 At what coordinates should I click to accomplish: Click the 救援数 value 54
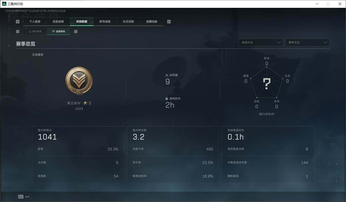pyautogui.click(x=116, y=176)
